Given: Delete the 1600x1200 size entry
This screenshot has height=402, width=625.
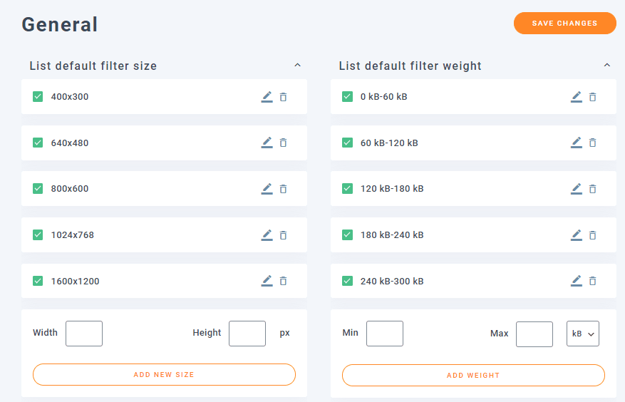Looking at the screenshot, I should pyautogui.click(x=283, y=281).
